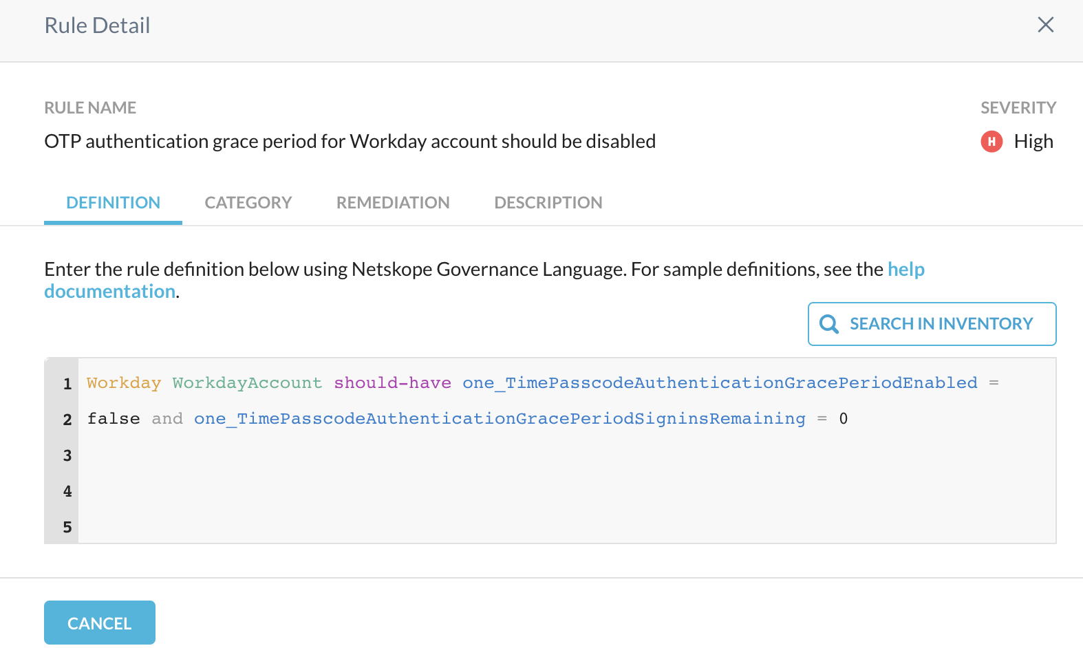Click the WorkdayAccount token in the editor
This screenshot has width=1083, height=648.
(x=247, y=383)
